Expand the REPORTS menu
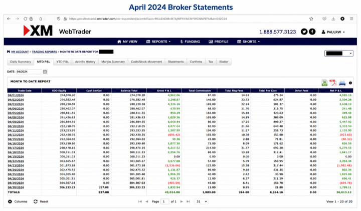 (158, 42)
